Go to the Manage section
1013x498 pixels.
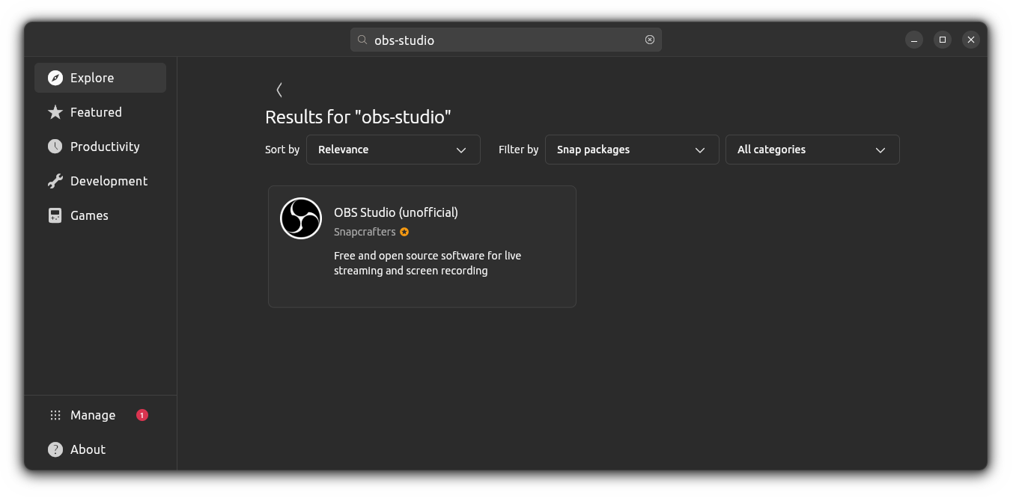[92, 415]
